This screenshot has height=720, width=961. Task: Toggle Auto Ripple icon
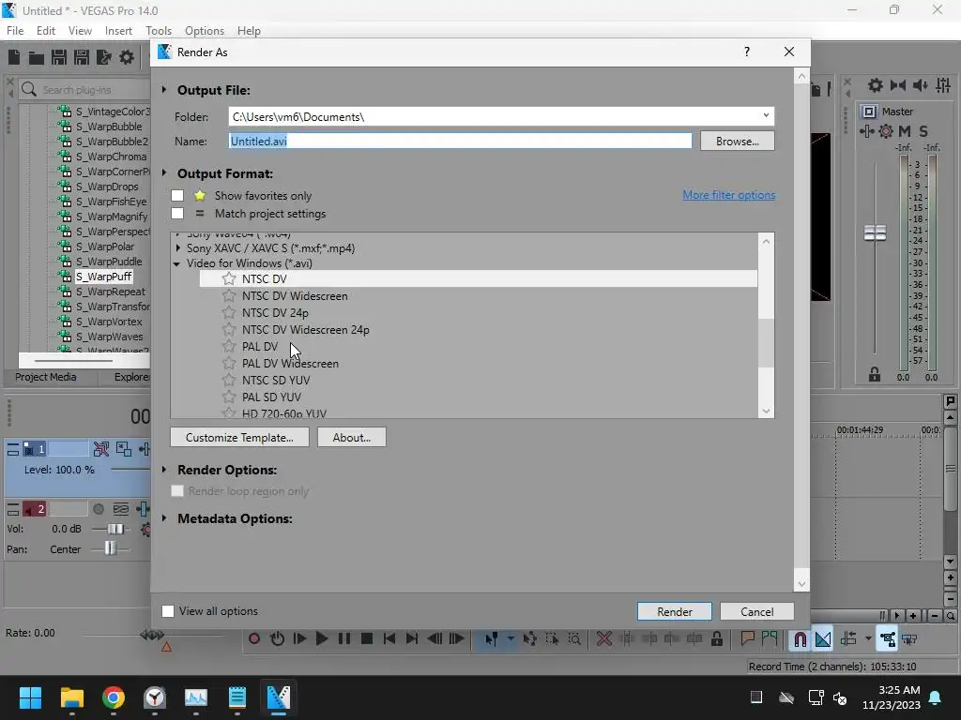pyautogui.click(x=848, y=639)
